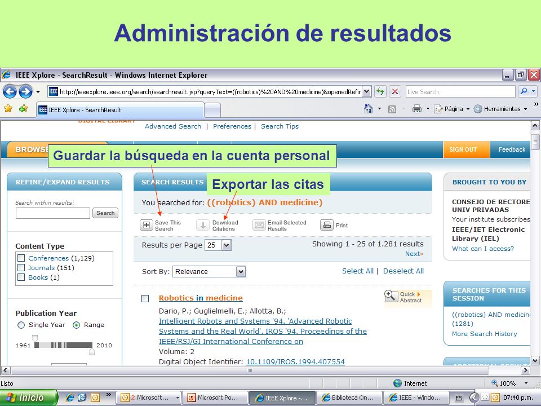
Task: Open the Robotics in medicine result title
Action: 201,298
